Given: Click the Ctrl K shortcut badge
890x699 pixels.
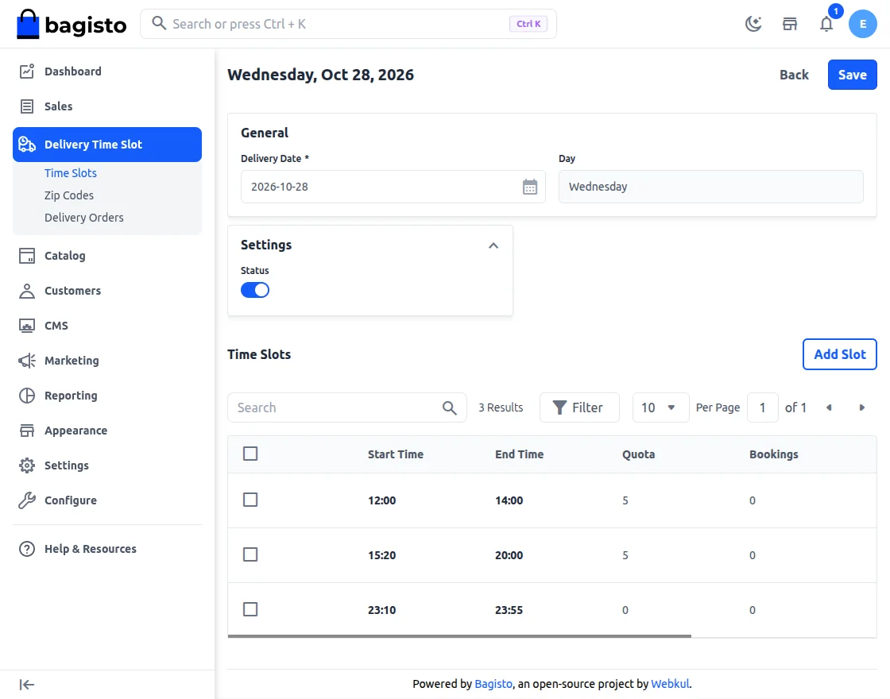Looking at the screenshot, I should click(x=528, y=24).
